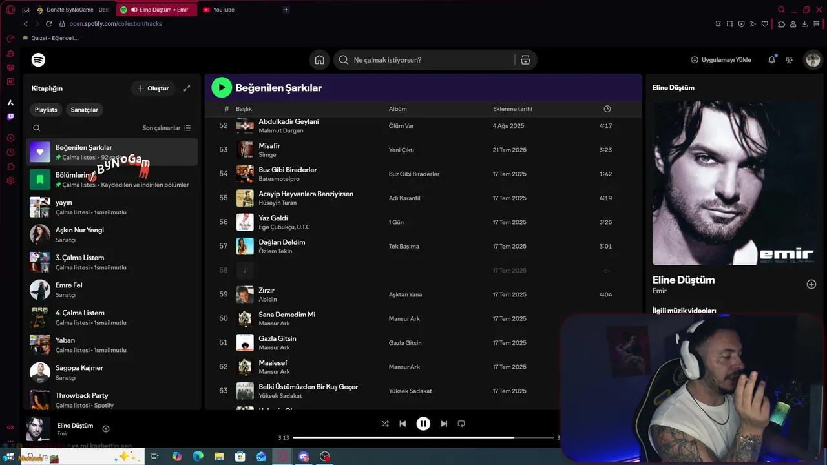The height and width of the screenshot is (465, 827).
Task: Expand the library panel to full view
Action: (x=187, y=88)
